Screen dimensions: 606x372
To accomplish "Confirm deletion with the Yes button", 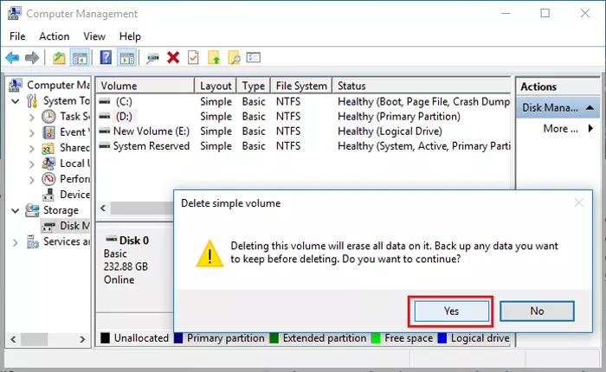I will 451,311.
